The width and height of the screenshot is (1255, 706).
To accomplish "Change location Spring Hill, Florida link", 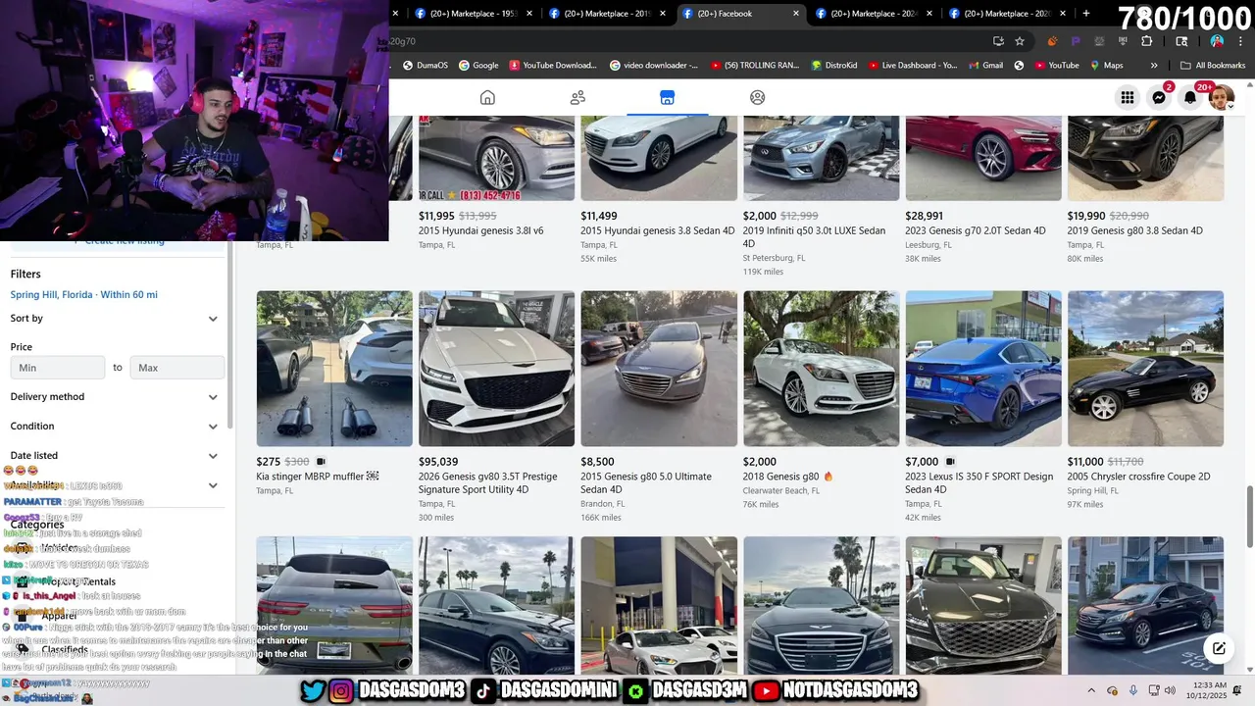I will pyautogui.click(x=83, y=294).
